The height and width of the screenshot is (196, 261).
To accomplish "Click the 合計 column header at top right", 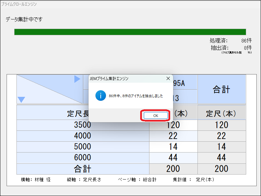I will pos(222,89).
